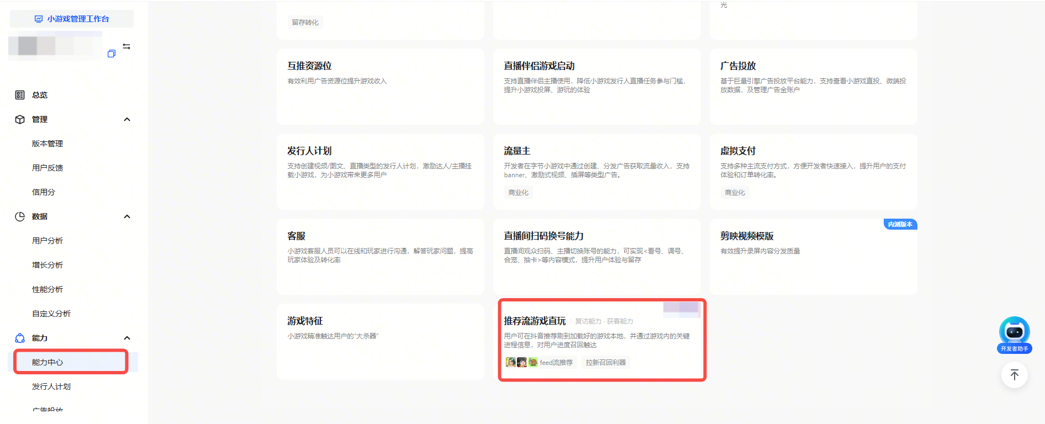Collapse the 管理 menu section chevron
Viewport: 1045px width, 424px height.
point(127,119)
